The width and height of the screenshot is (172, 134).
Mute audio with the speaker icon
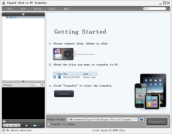(26, 125)
